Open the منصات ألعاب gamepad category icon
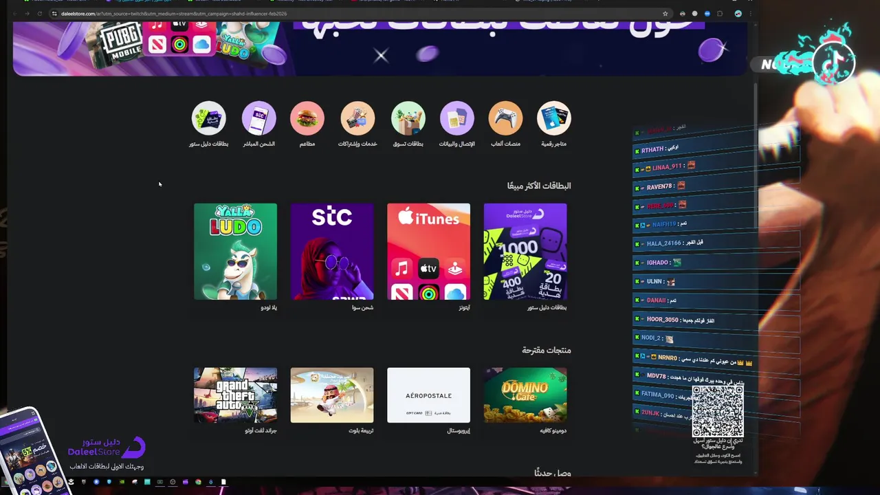The image size is (880, 495). [505, 118]
